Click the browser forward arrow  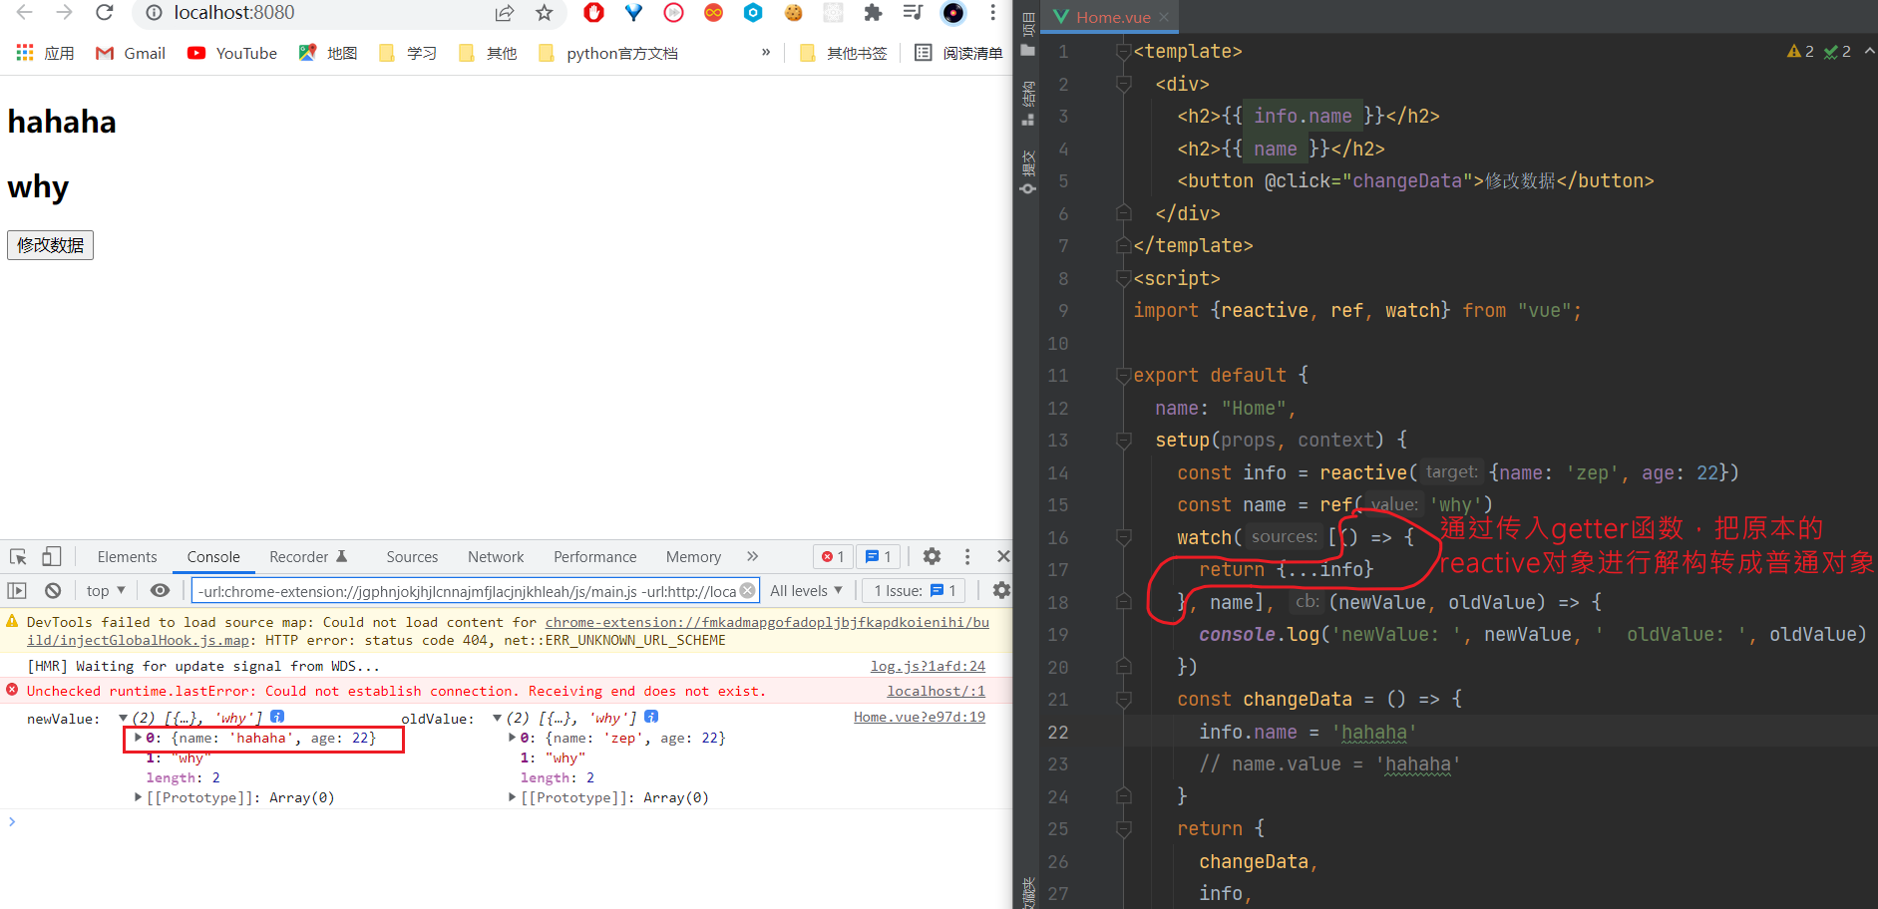[x=65, y=13]
